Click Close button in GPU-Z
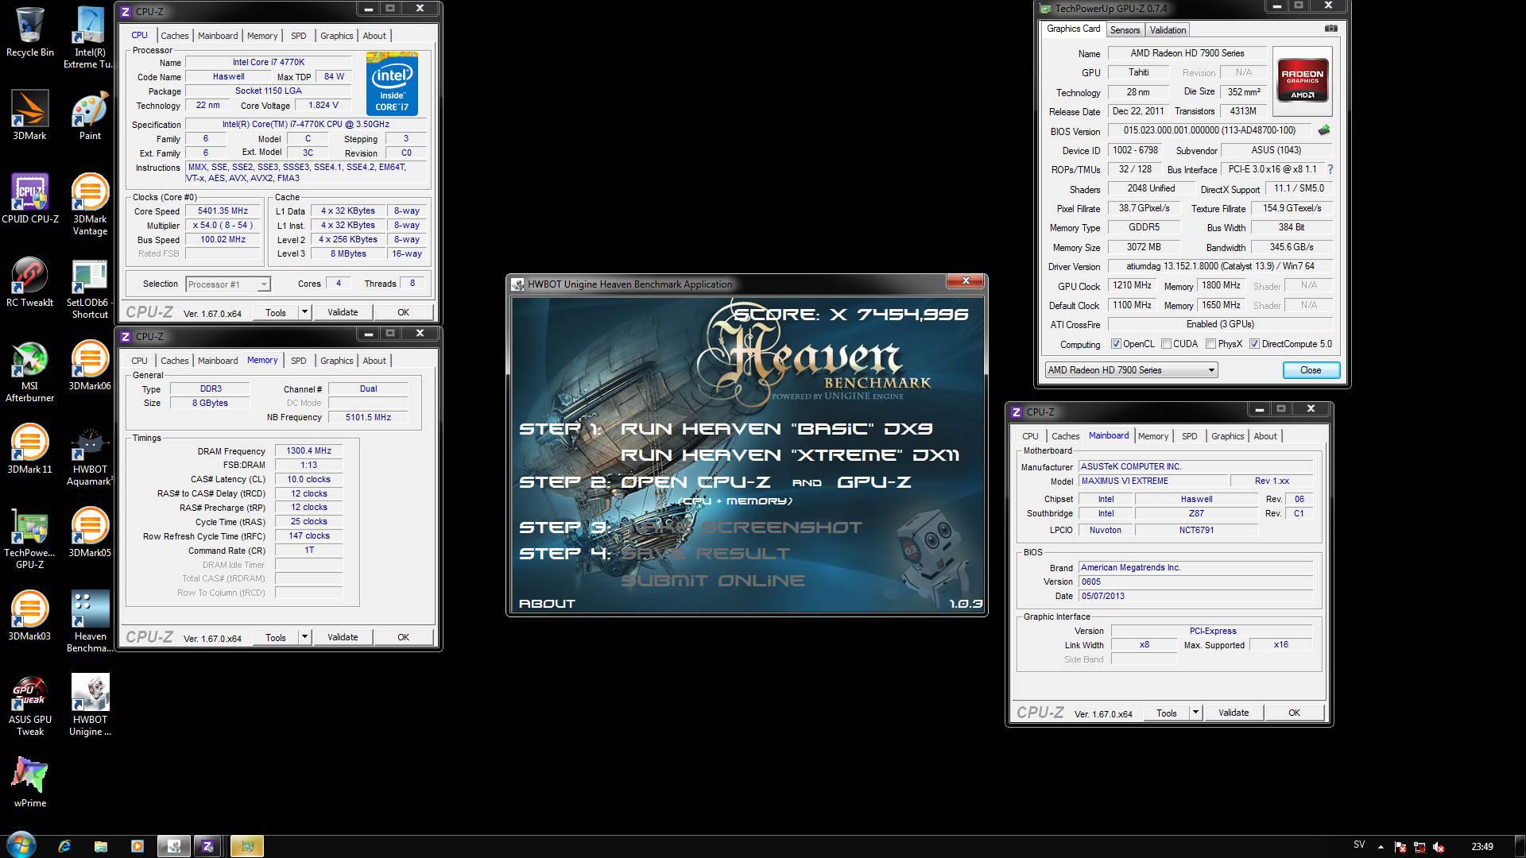The width and height of the screenshot is (1526, 858). point(1311,370)
